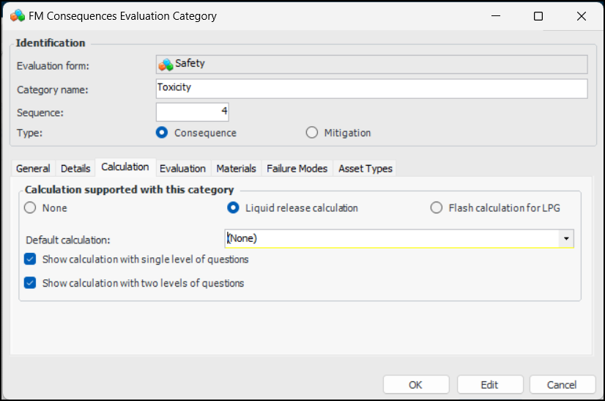Select Liquid release calculation option
This screenshot has height=401, width=605.
pyautogui.click(x=233, y=207)
